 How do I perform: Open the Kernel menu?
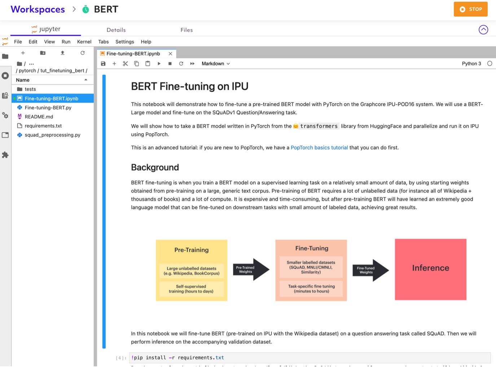click(84, 42)
